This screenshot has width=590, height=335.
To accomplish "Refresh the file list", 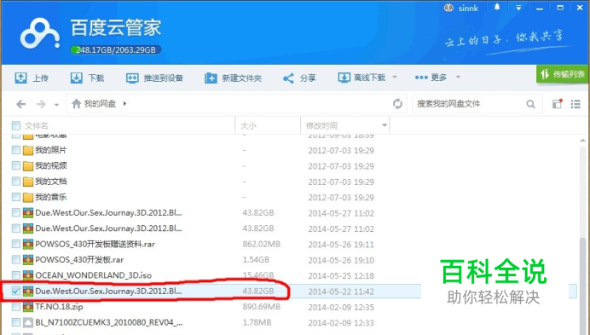I will (397, 103).
